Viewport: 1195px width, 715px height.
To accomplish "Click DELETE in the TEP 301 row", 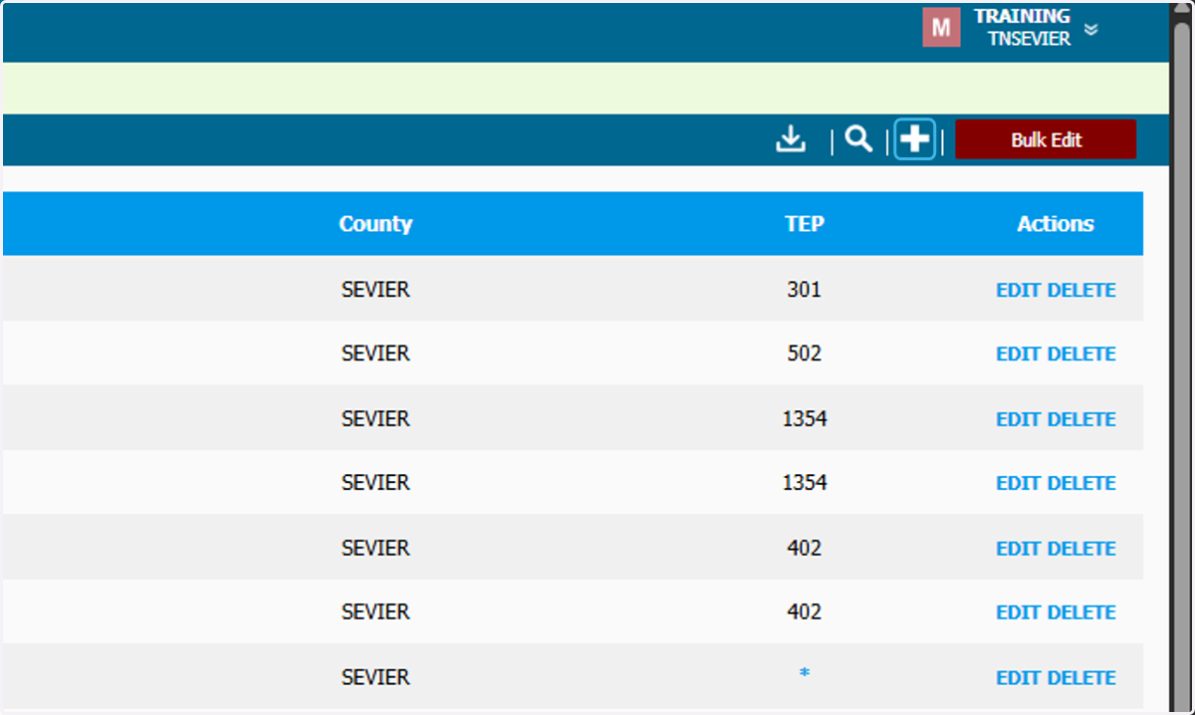I will (1081, 290).
